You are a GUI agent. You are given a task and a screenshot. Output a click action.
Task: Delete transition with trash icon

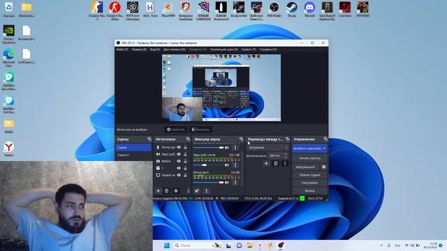coord(276,163)
